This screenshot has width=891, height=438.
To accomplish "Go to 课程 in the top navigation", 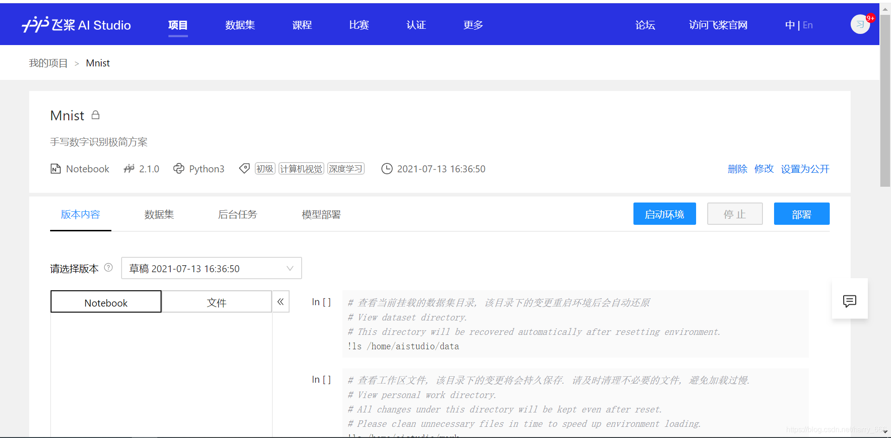I will [x=302, y=25].
